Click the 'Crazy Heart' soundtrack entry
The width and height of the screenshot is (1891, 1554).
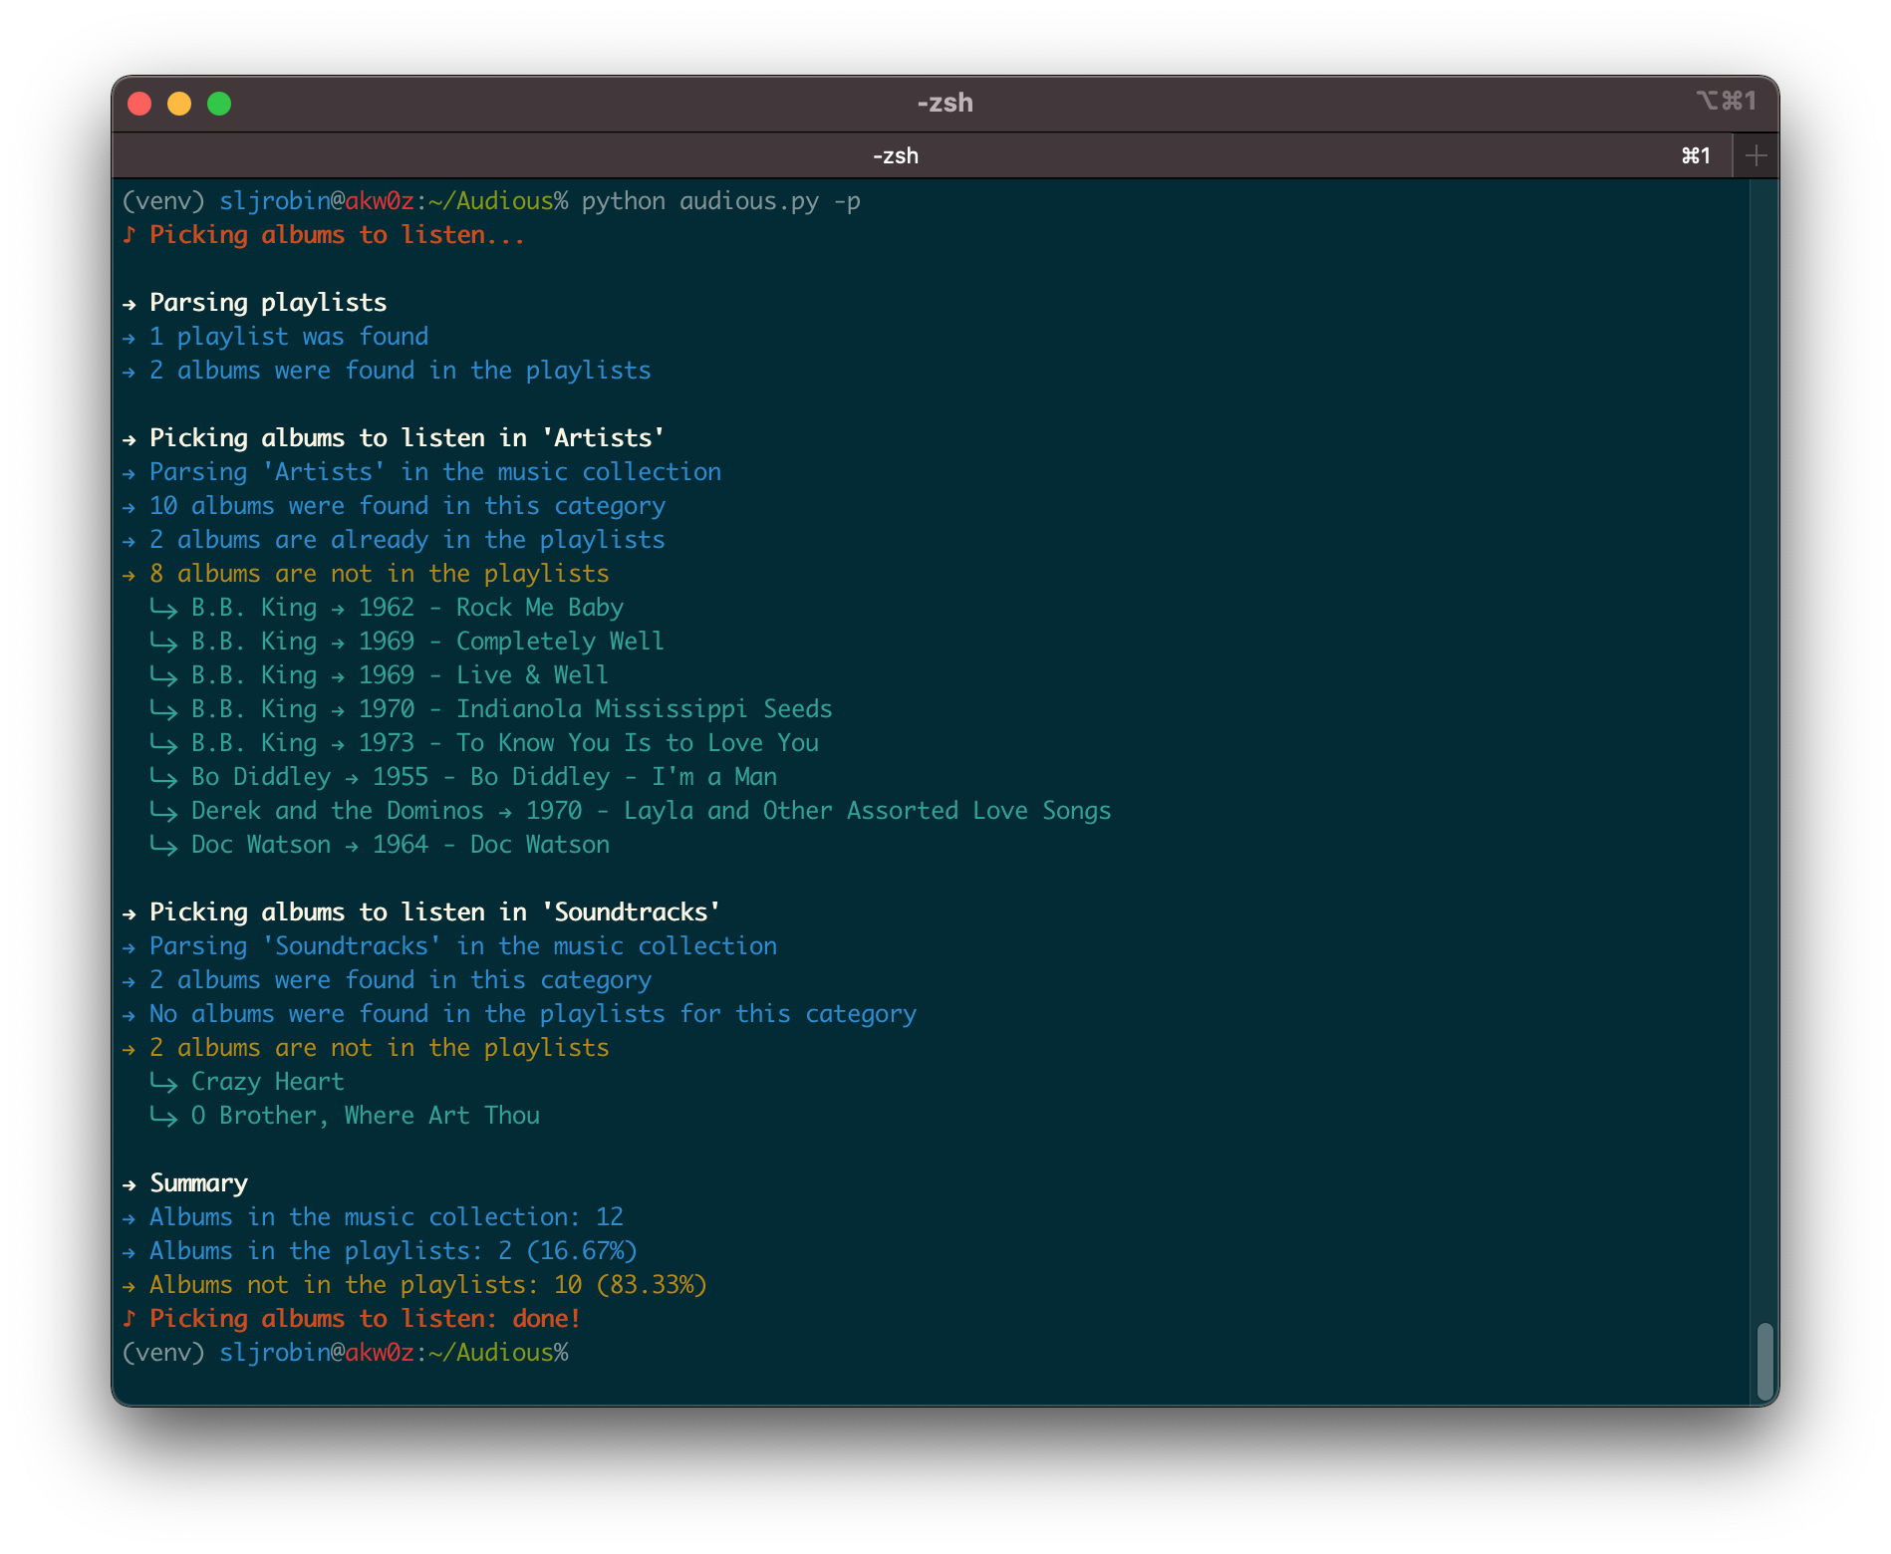pyautogui.click(x=267, y=1082)
